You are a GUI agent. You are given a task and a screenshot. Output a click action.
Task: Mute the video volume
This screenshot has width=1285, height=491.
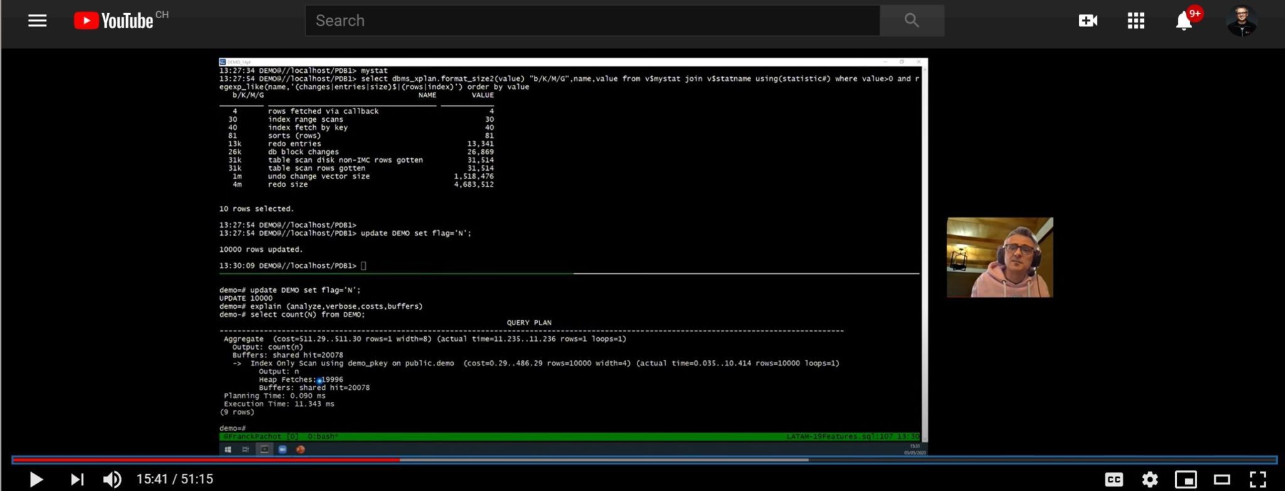[x=112, y=480]
